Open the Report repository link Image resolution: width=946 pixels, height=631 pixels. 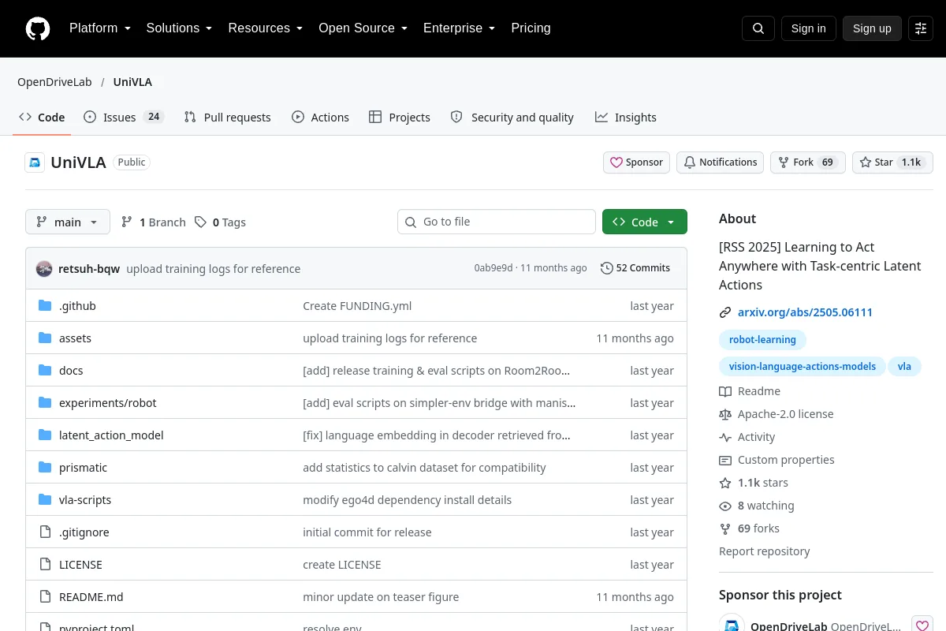pyautogui.click(x=764, y=551)
